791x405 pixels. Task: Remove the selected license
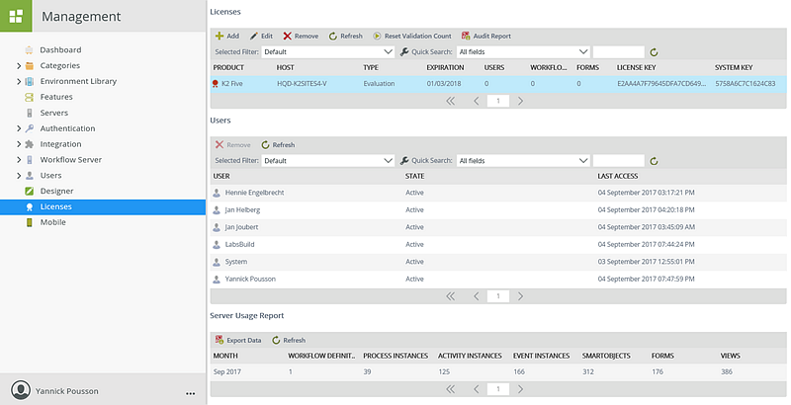[288, 36]
